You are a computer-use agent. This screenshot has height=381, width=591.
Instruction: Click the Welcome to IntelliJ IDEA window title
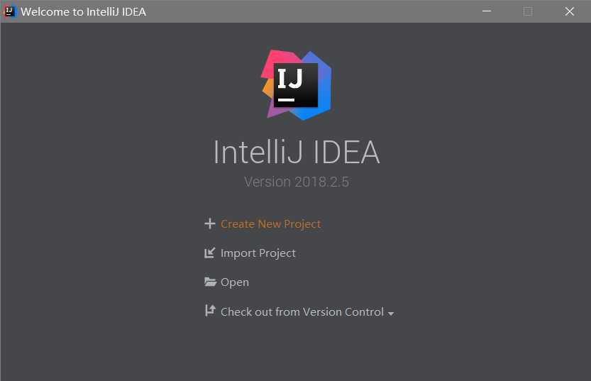pyautogui.click(x=83, y=11)
